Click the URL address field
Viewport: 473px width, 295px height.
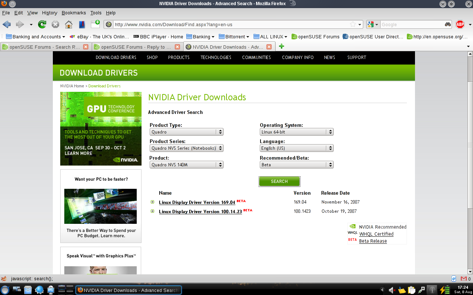point(231,25)
